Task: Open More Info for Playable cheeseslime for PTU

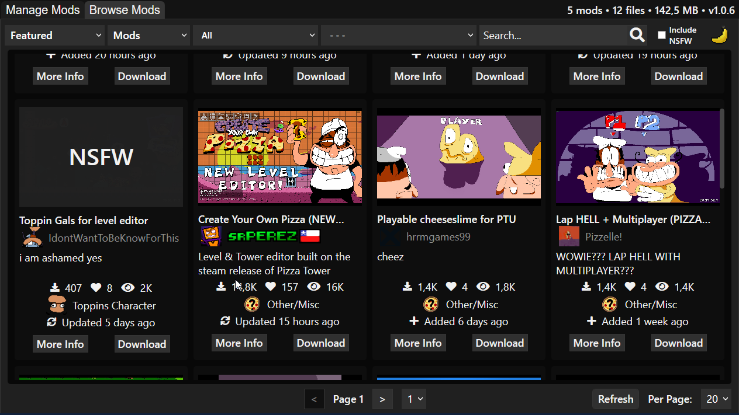Action: (x=418, y=343)
